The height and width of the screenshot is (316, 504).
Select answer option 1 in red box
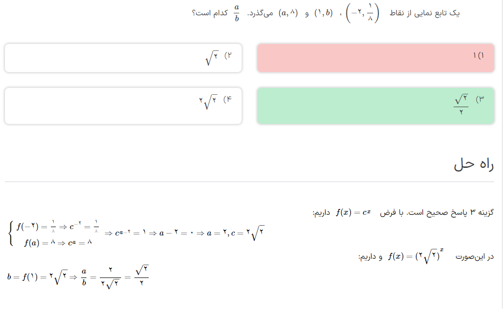[x=376, y=58]
